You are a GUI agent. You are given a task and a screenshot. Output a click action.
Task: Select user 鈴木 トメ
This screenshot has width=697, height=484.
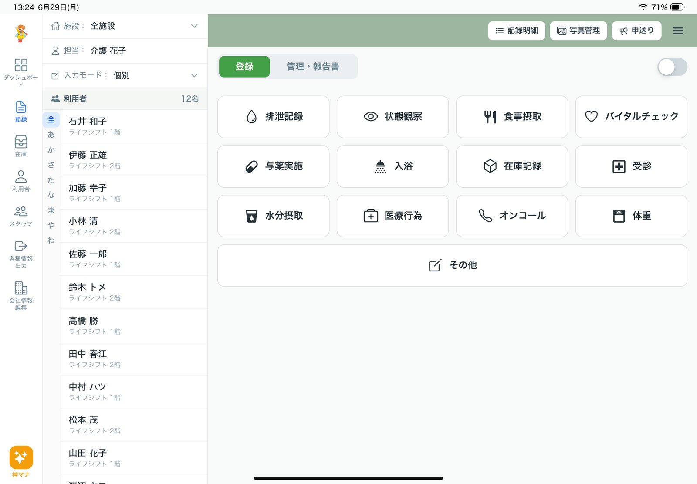(134, 292)
